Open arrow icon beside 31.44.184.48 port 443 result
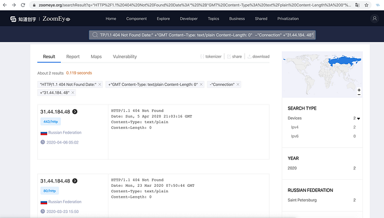This screenshot has height=218, width=384. click(75, 112)
